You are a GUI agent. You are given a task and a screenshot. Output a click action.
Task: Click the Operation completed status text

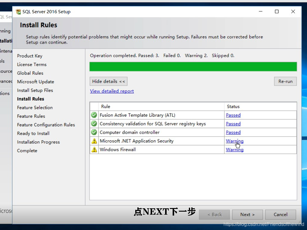point(162,56)
